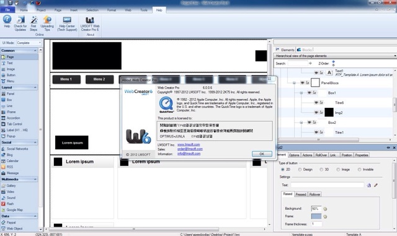
Task: Collapse the PanelBlocs tree node
Action: click(294, 83)
